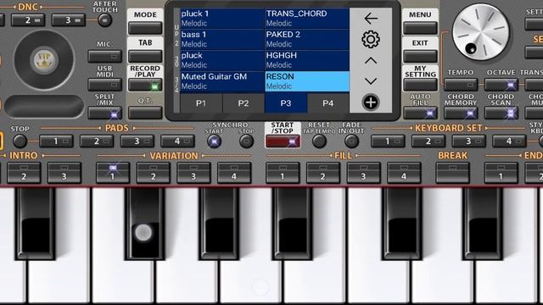Open MY SETTING button
Screen dimensions: 543x305
420,85
